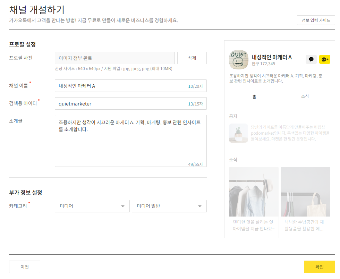Go back with the 이전 button
340x279 pixels.
coord(24,267)
